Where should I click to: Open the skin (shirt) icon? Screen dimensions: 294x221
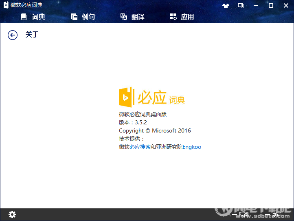(x=226, y=6)
